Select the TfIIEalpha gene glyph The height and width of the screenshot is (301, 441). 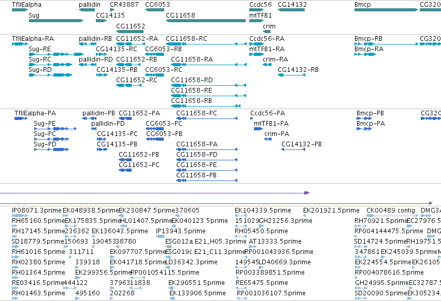20,10
